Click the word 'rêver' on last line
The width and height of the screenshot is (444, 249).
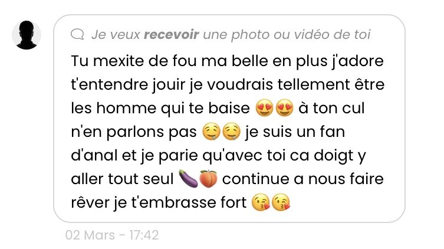(x=90, y=202)
